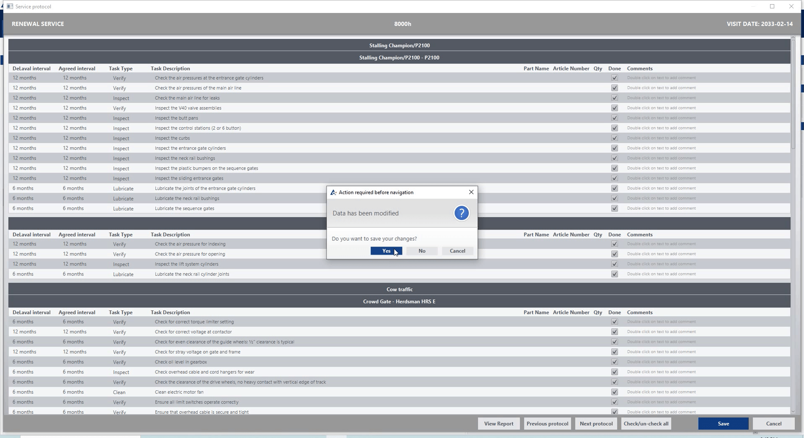Select task 'Inspect the lift system cylinders'
This screenshot has width=804, height=438.
[187, 264]
